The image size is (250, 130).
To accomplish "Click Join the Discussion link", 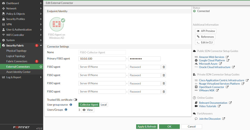I will tap(210, 119).
